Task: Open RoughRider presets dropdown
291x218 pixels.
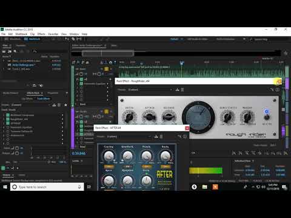Action: pos(150,90)
